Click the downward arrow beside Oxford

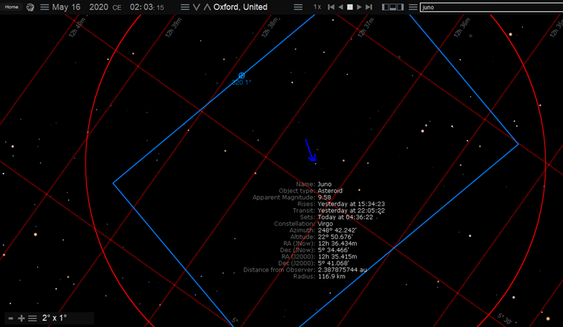(196, 7)
